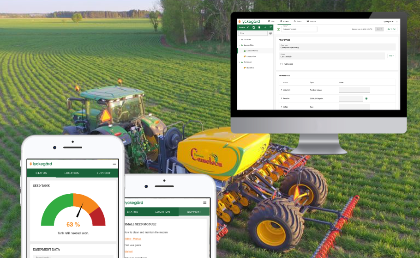Select STATUS tab on right phone
The width and height of the screenshot is (420, 258).
click(132, 212)
